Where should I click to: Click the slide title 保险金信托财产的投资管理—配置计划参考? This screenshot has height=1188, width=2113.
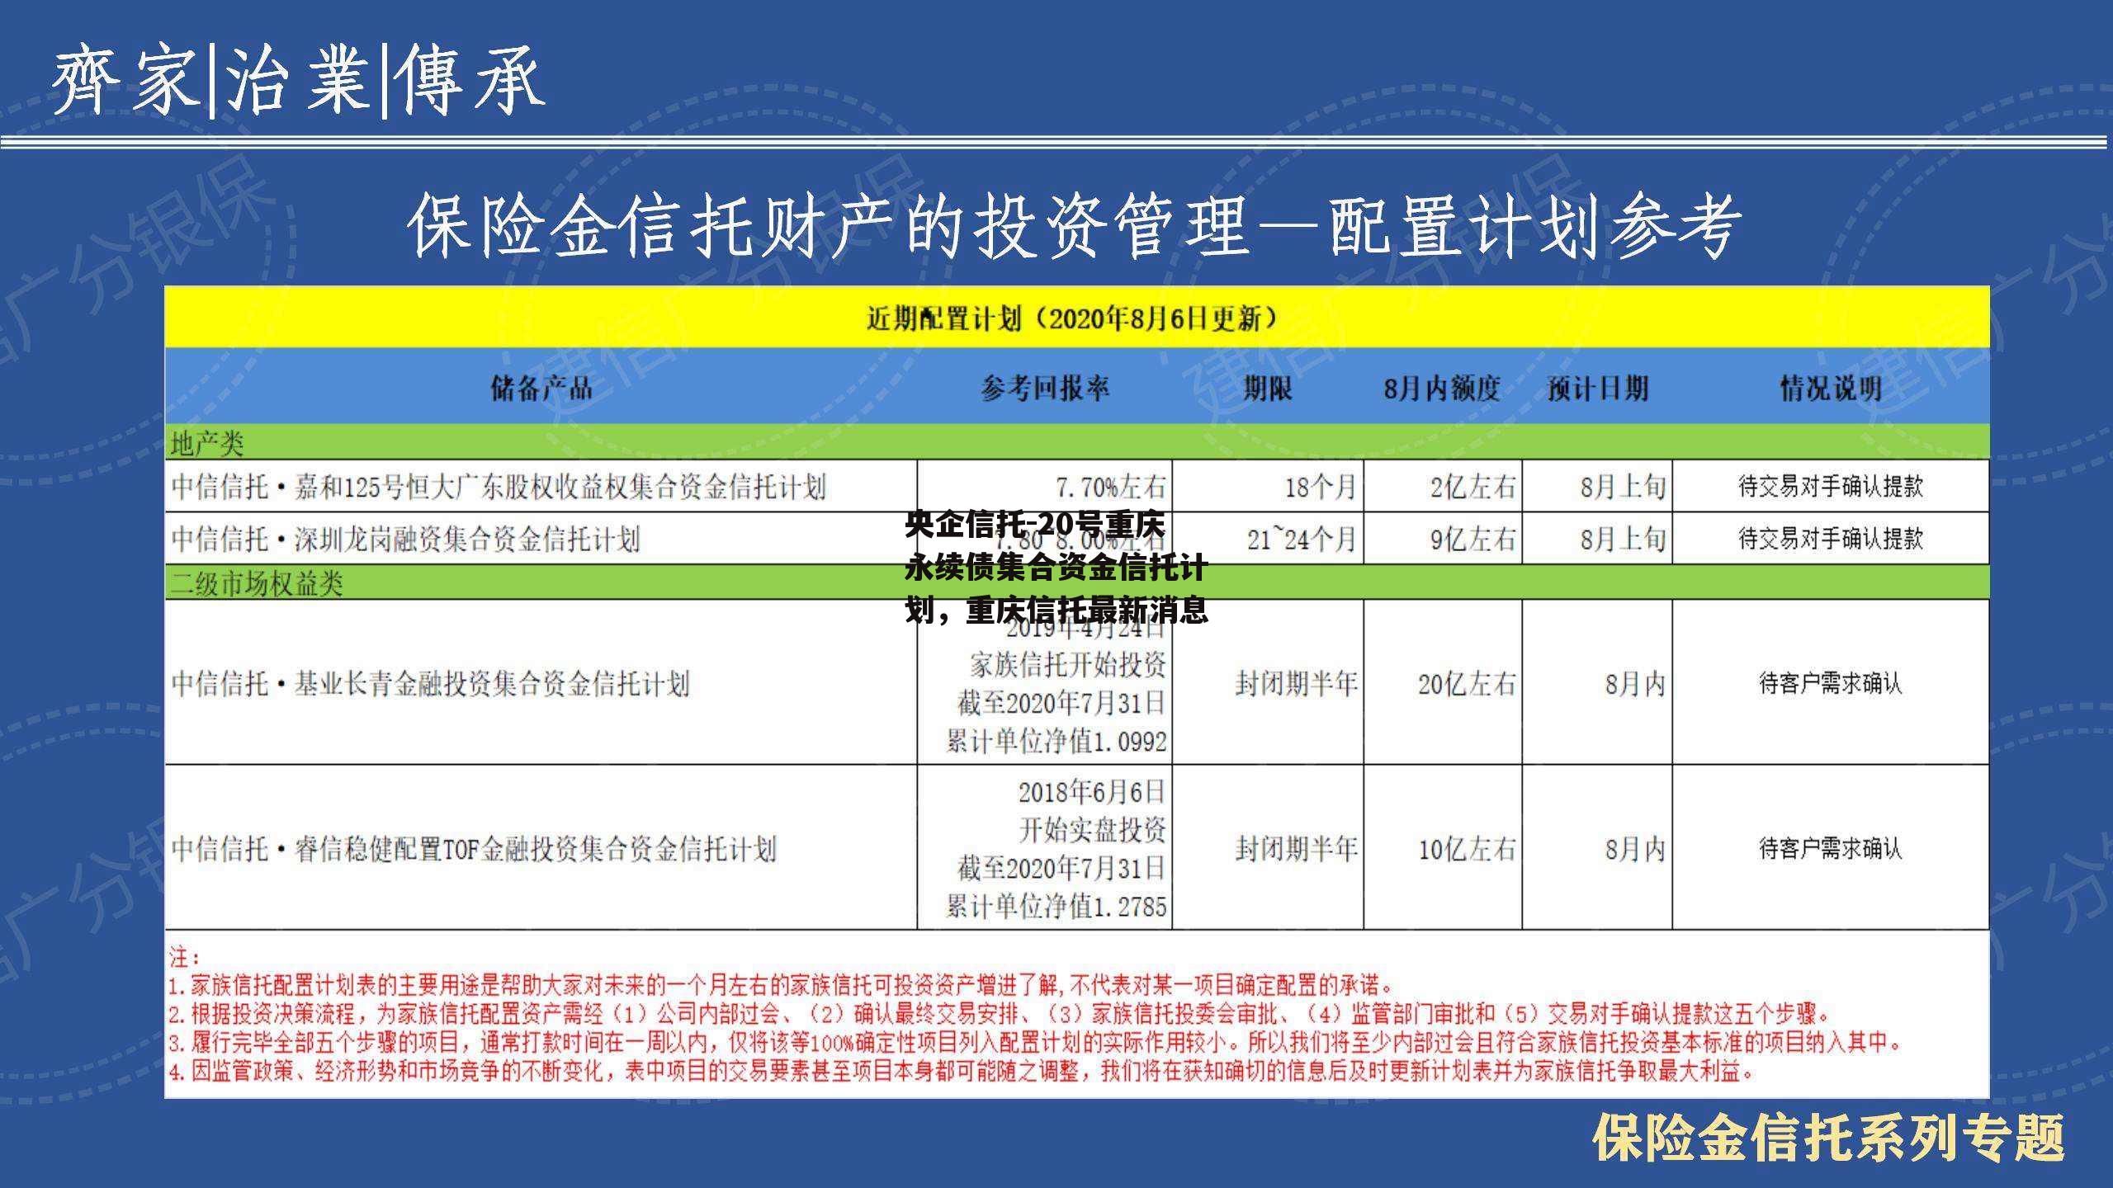1075,225
